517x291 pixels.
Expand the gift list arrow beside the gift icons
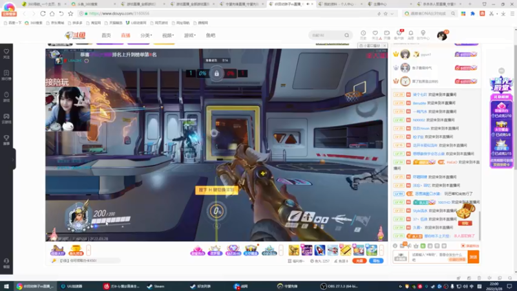(x=381, y=250)
